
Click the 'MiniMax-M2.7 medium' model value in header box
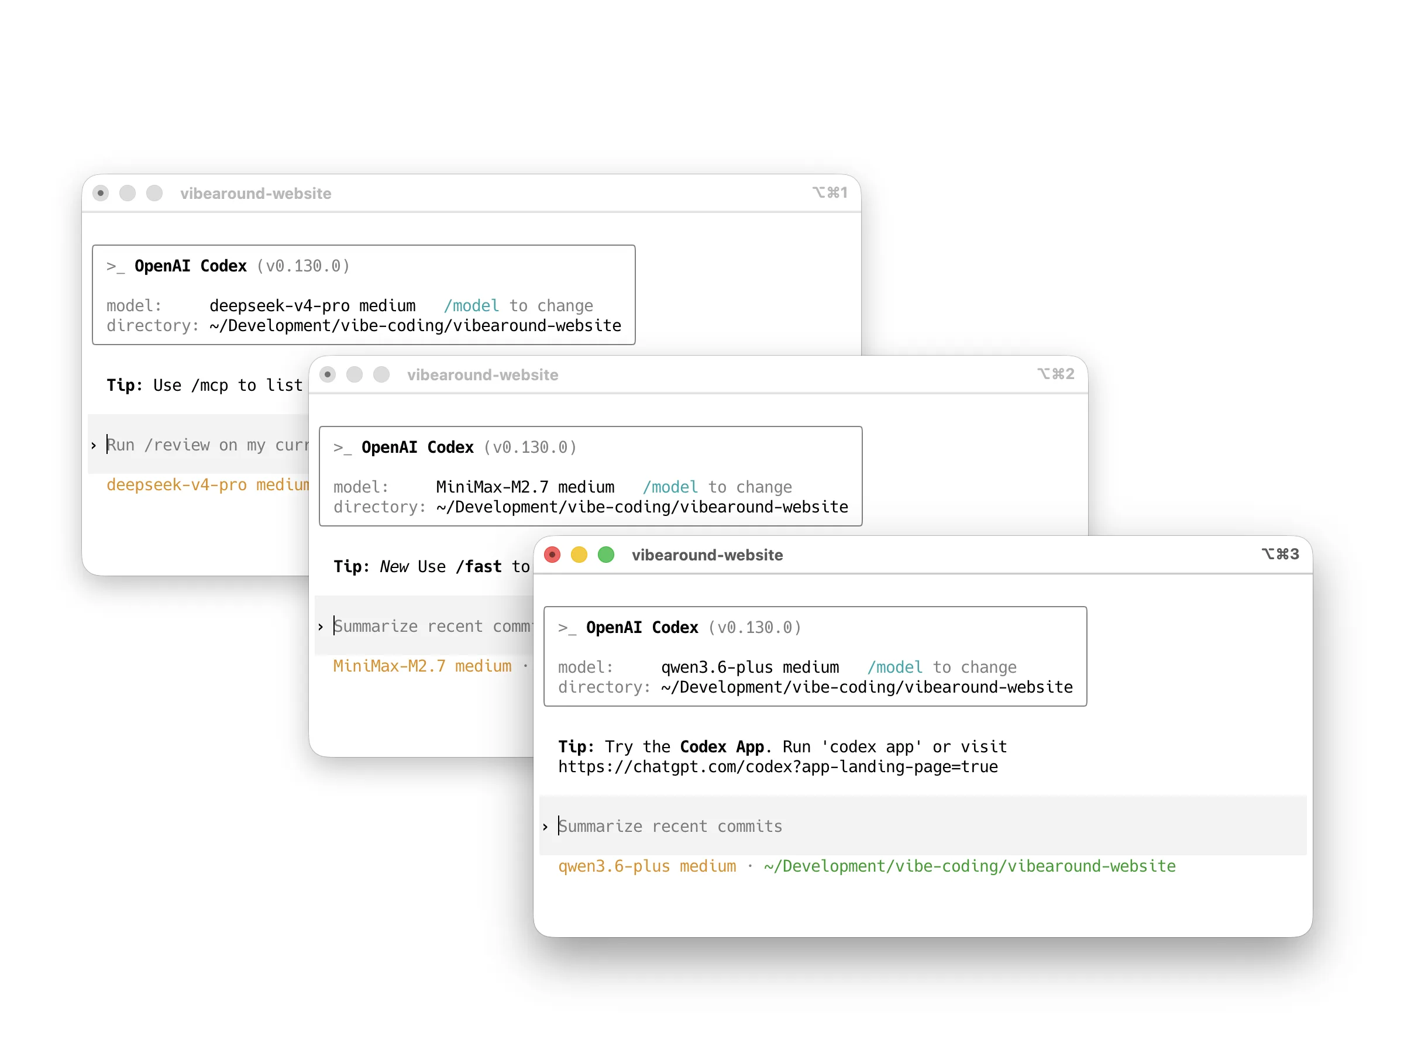coord(525,487)
